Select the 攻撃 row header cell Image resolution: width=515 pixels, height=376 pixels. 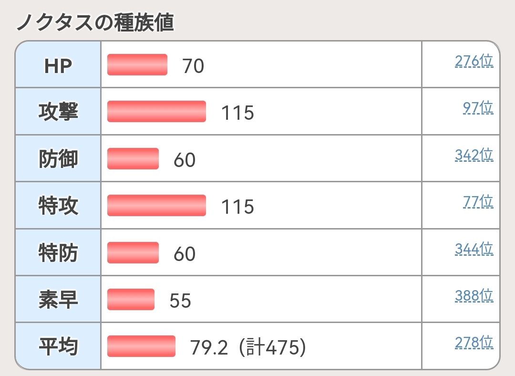[x=58, y=112]
